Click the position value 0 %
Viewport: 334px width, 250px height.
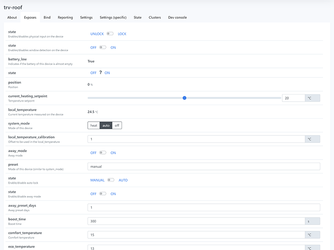pyautogui.click(x=90, y=85)
